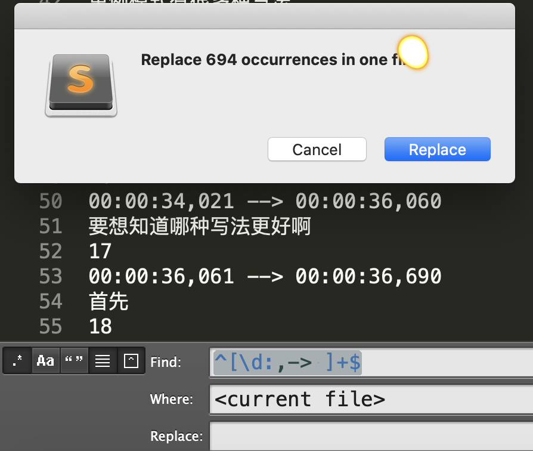The image size is (533, 451).
Task: Click subtitle text 首先 on line 54
Action: pos(109,301)
